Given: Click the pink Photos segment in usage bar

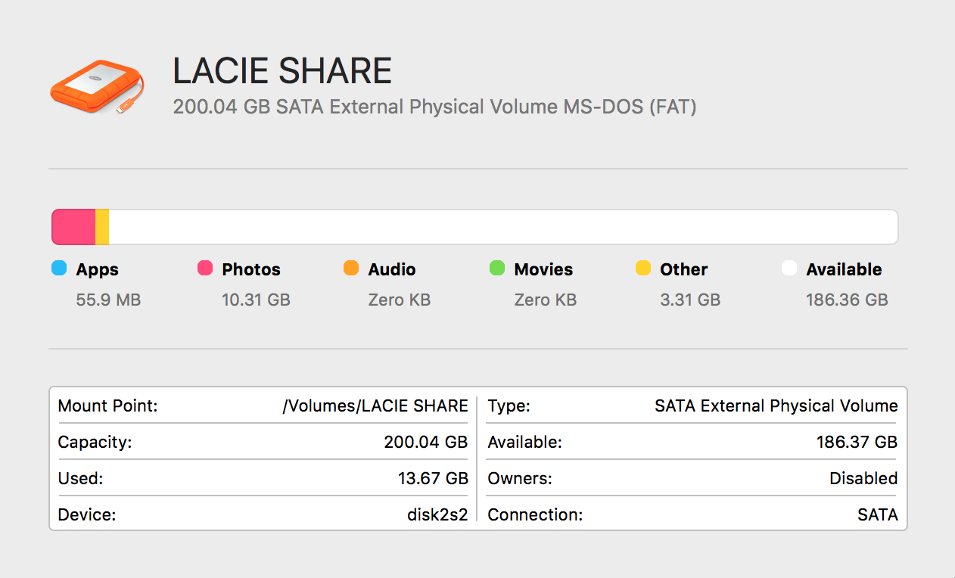Looking at the screenshot, I should point(73,227).
